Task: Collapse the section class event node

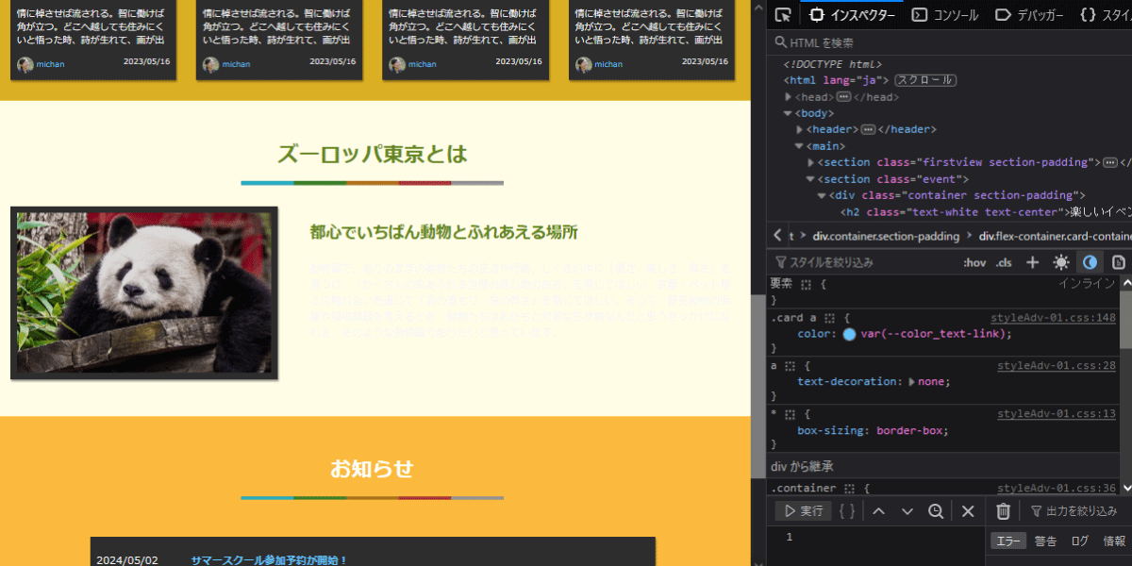Action: pyautogui.click(x=810, y=179)
